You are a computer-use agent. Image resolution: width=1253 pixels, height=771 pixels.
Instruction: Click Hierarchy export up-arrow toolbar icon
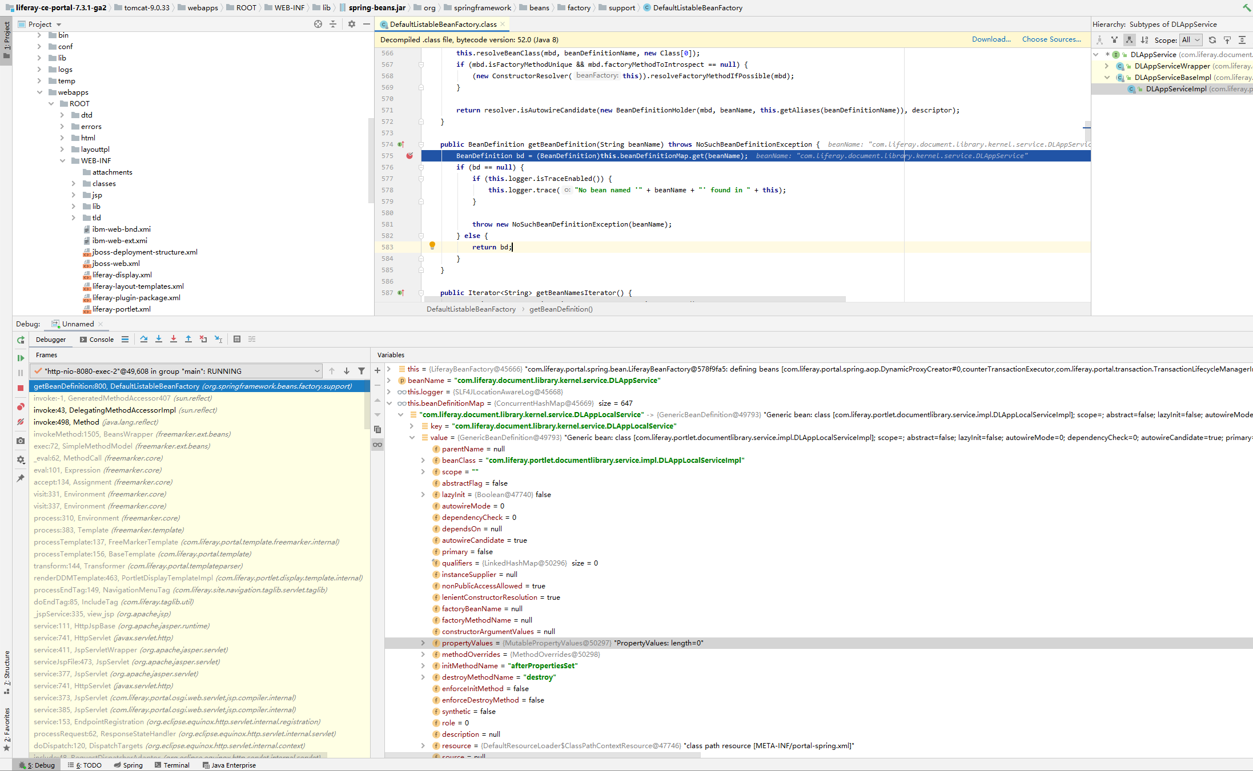click(1227, 40)
